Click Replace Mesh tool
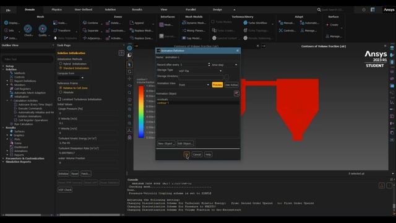396x223 pixels. [141, 30]
